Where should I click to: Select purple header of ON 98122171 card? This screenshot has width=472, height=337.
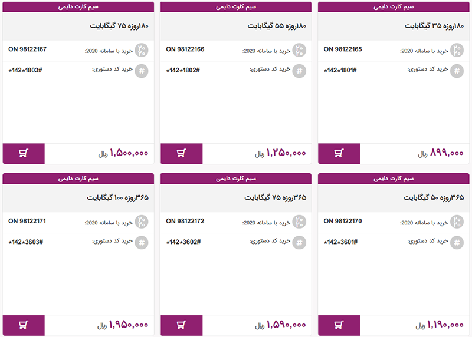pos(78,178)
